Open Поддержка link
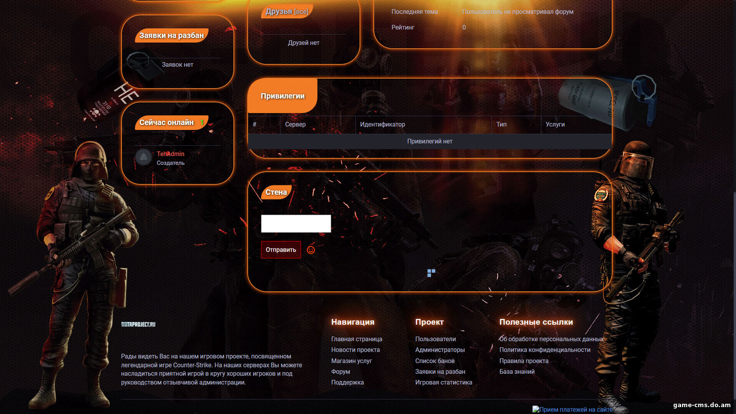736x414 pixels. point(347,382)
